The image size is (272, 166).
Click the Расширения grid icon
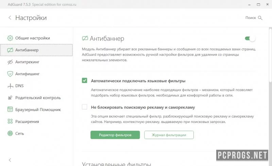point(10,121)
